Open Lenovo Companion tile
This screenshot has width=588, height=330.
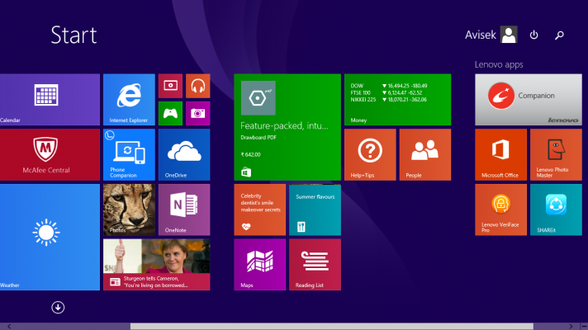pos(529,100)
